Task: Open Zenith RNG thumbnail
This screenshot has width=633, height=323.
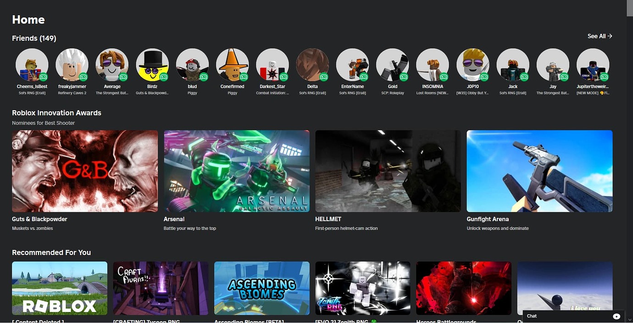Action: [x=363, y=288]
